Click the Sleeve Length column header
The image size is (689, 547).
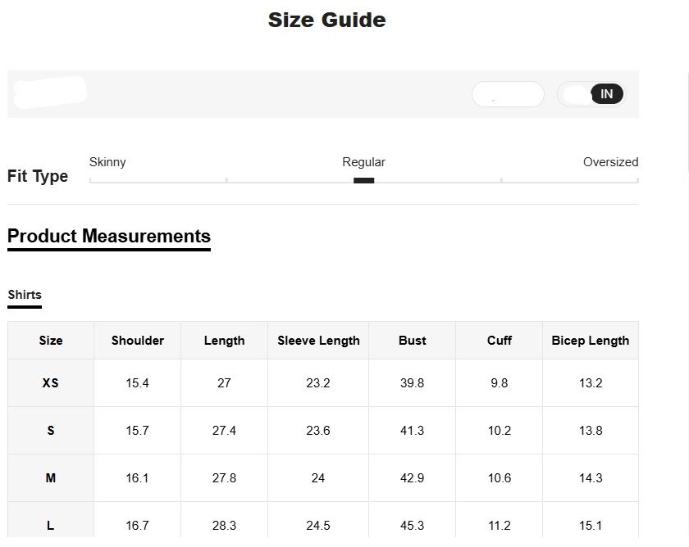tap(318, 341)
